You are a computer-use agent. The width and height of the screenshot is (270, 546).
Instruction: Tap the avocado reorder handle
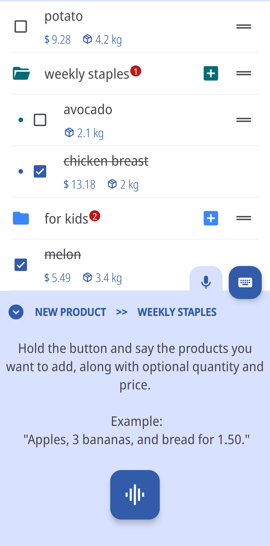tap(243, 120)
